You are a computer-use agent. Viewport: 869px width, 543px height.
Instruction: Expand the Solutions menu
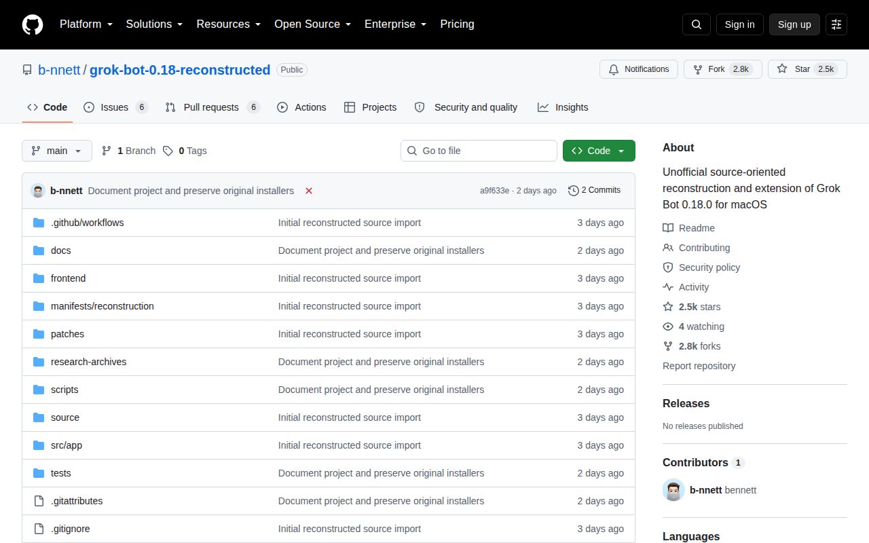click(x=154, y=24)
